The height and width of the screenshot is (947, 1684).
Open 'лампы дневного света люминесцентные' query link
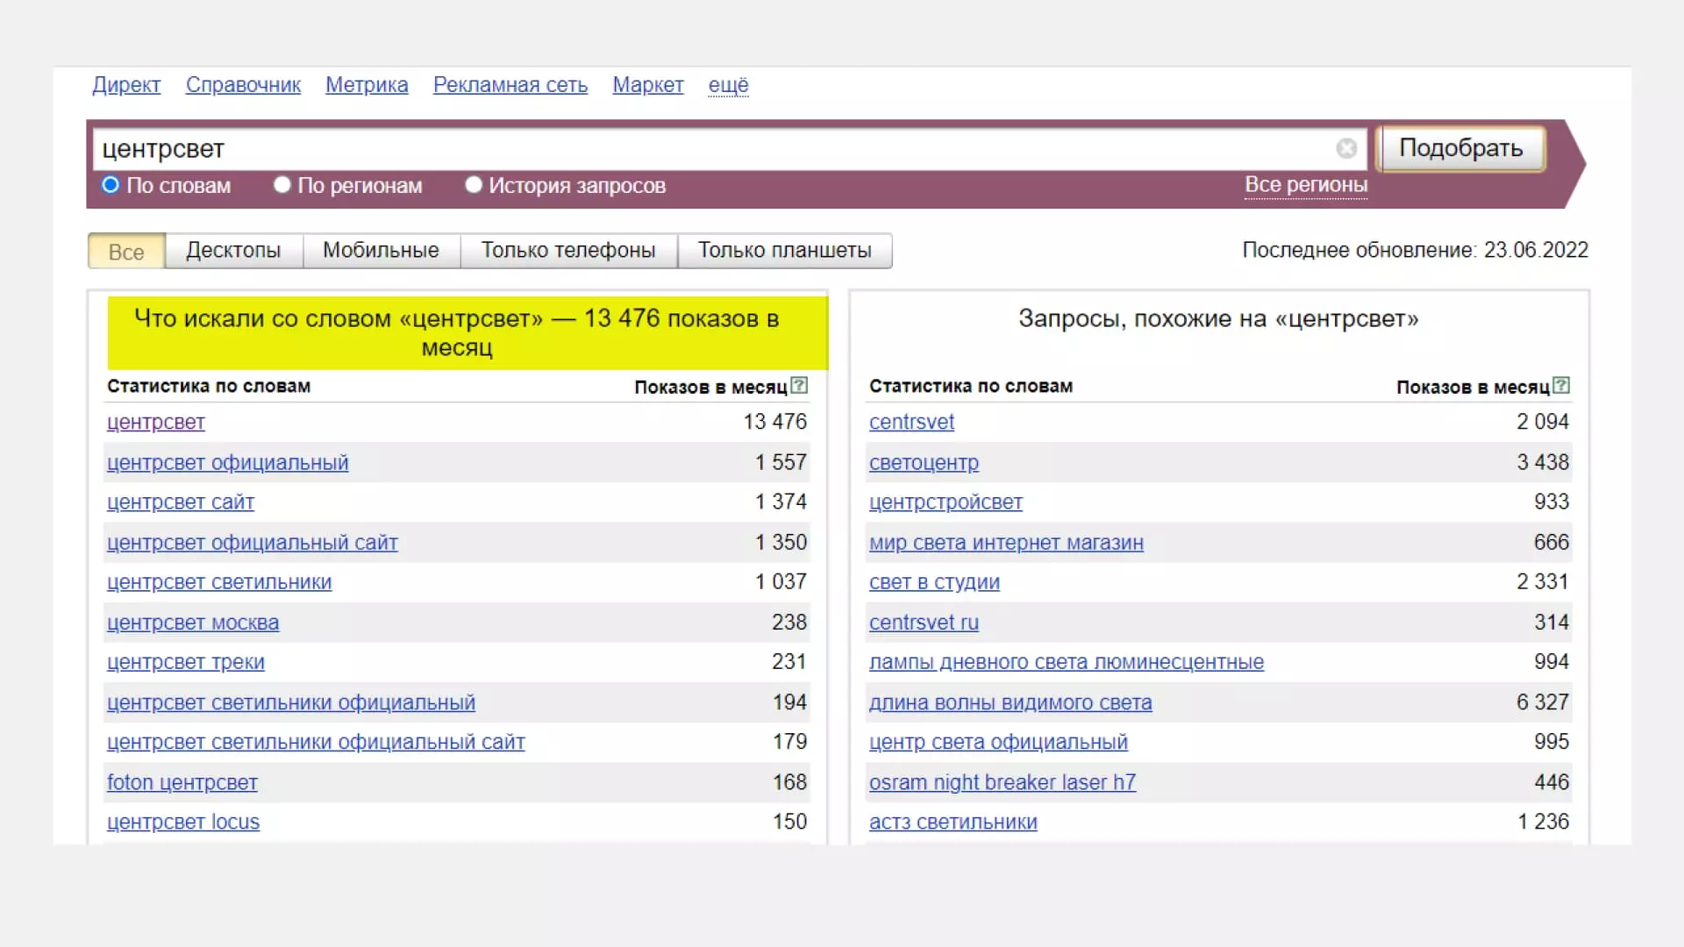tap(1067, 662)
